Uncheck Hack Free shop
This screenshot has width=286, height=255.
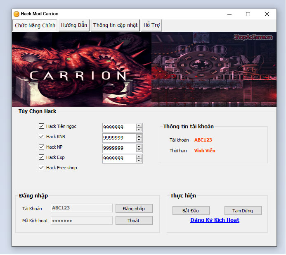41,168
